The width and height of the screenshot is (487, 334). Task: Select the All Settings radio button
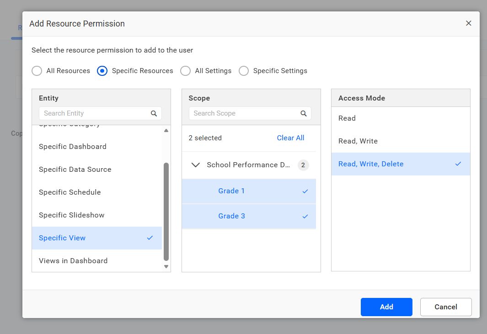[185, 71]
